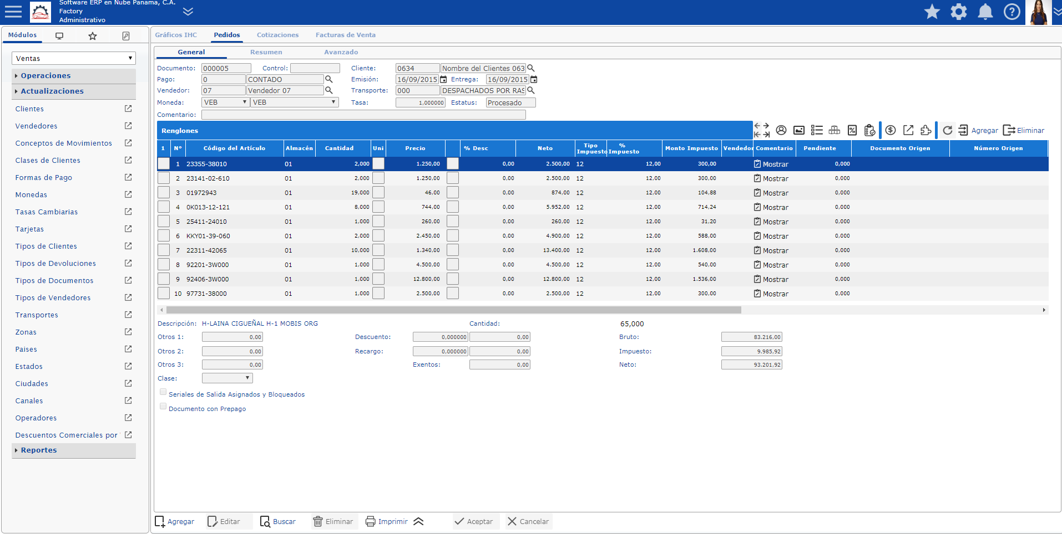This screenshot has height=534, width=1062.
Task: Click bottom Agregar document button
Action: point(175,521)
